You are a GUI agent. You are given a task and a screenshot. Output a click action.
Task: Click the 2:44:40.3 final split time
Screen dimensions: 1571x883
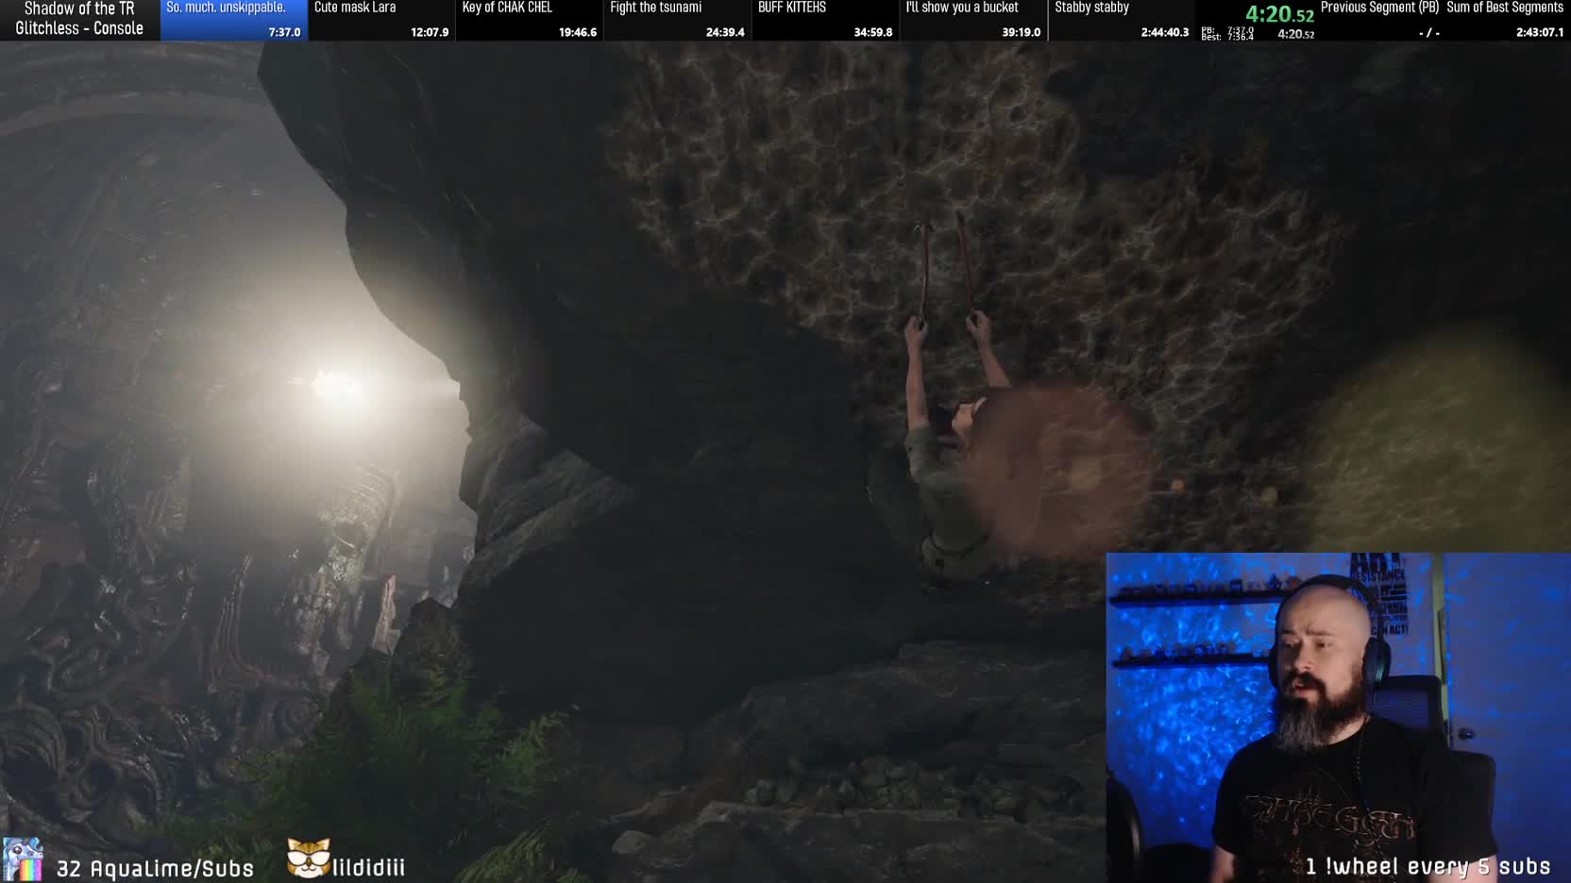point(1165,32)
